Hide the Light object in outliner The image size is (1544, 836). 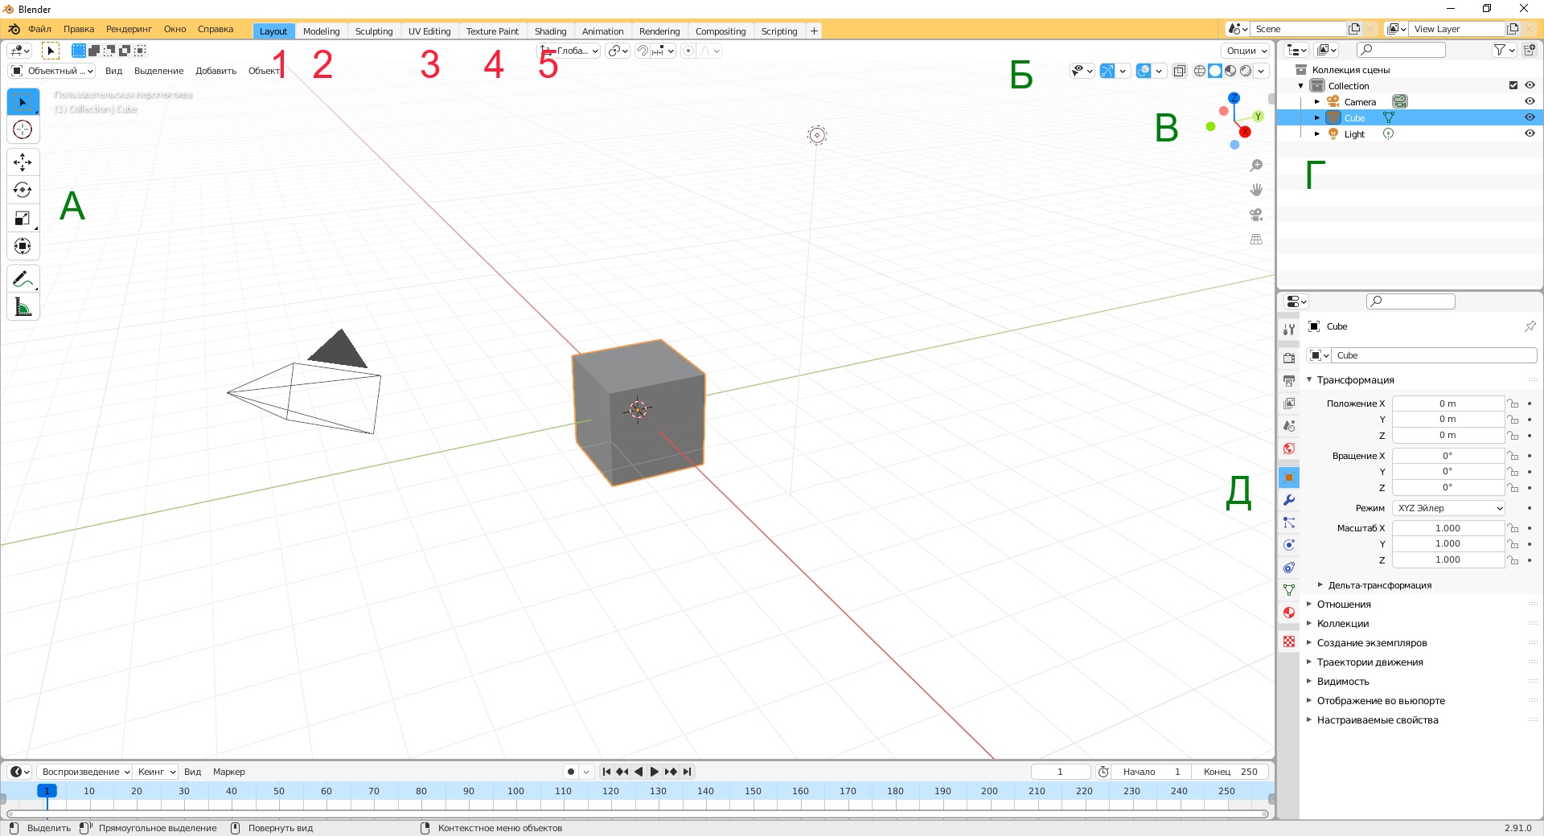tap(1530, 134)
